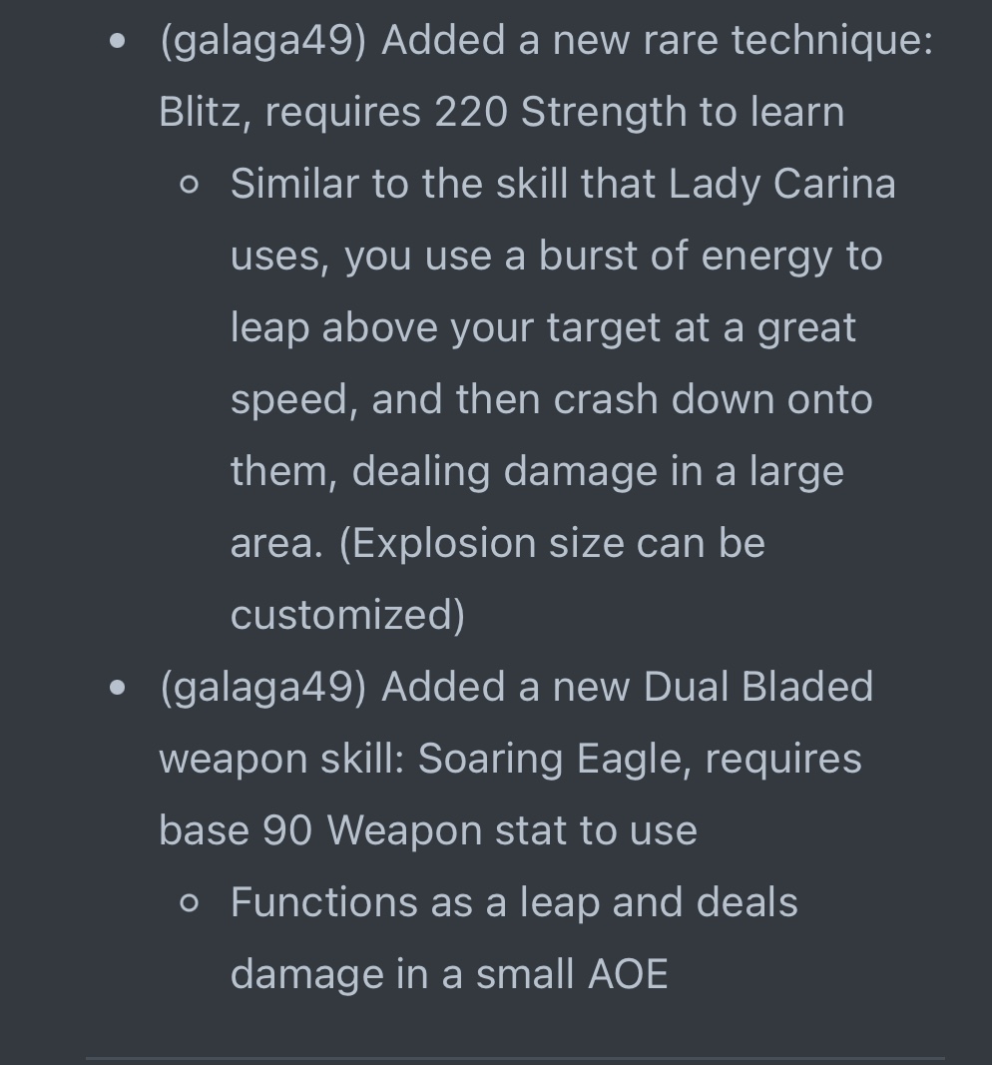Click the name "Lady Carina"

click(x=782, y=184)
